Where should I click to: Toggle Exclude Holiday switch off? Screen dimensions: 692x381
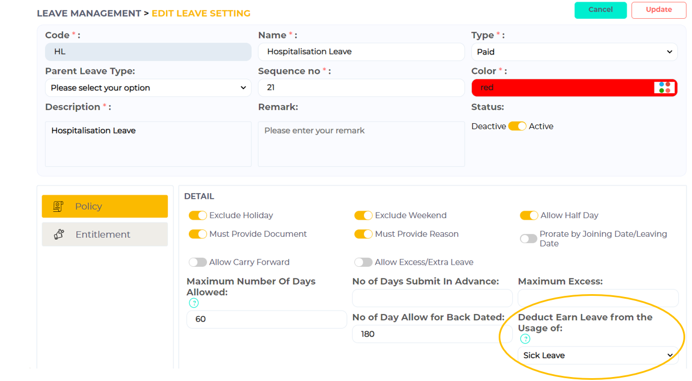[198, 216]
